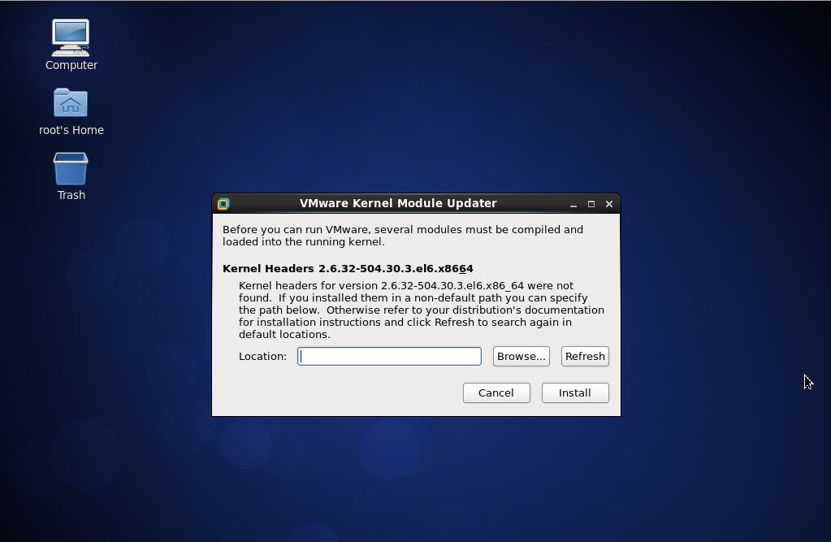Select the root's Home folder icon
Image resolution: width=831 pixels, height=542 pixels.
point(71,103)
